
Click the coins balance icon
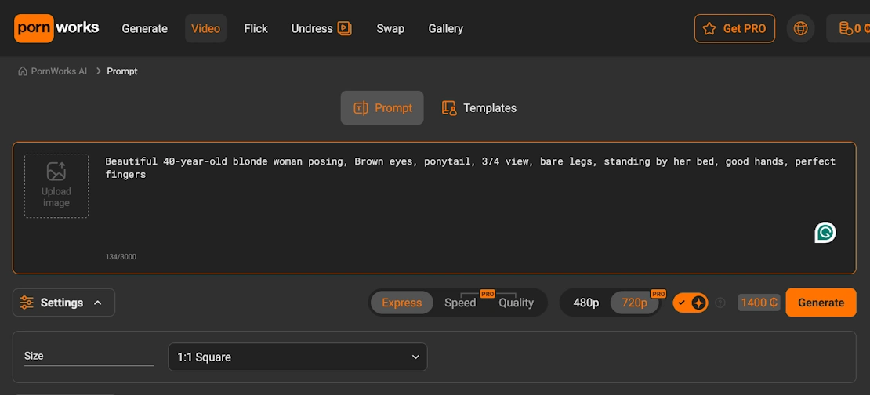(846, 28)
